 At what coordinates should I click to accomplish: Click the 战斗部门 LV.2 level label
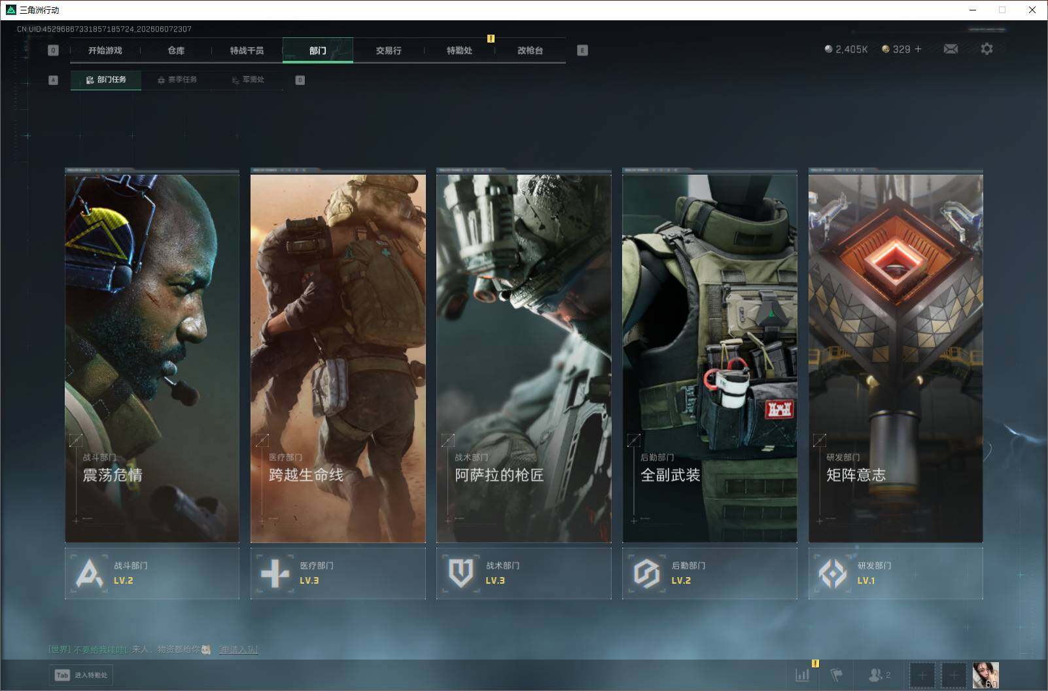pos(123,580)
